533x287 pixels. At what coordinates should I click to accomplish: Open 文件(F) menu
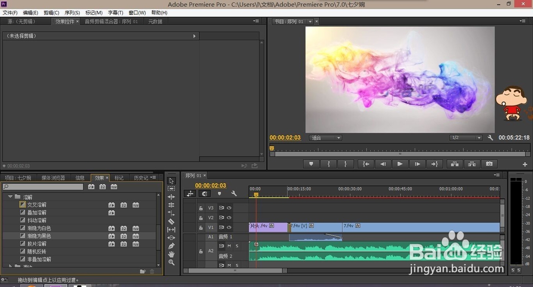(10, 13)
